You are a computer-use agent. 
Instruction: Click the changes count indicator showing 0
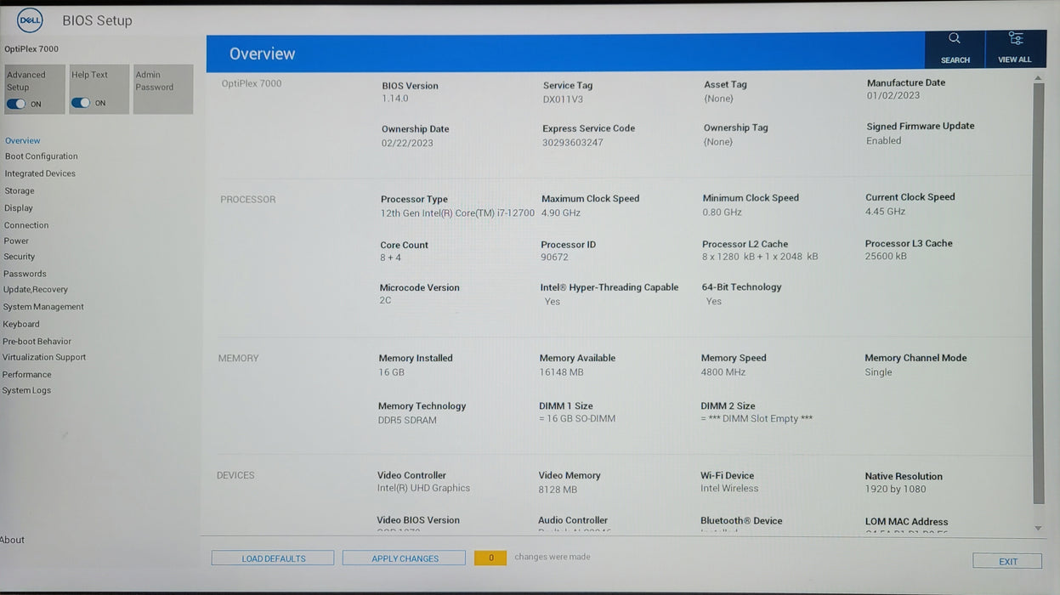tap(490, 558)
